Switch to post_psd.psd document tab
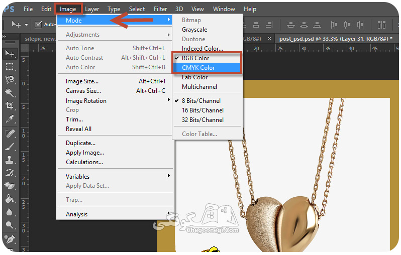Image resolution: width=401 pixels, height=255 pixels. pyautogui.click(x=336, y=39)
